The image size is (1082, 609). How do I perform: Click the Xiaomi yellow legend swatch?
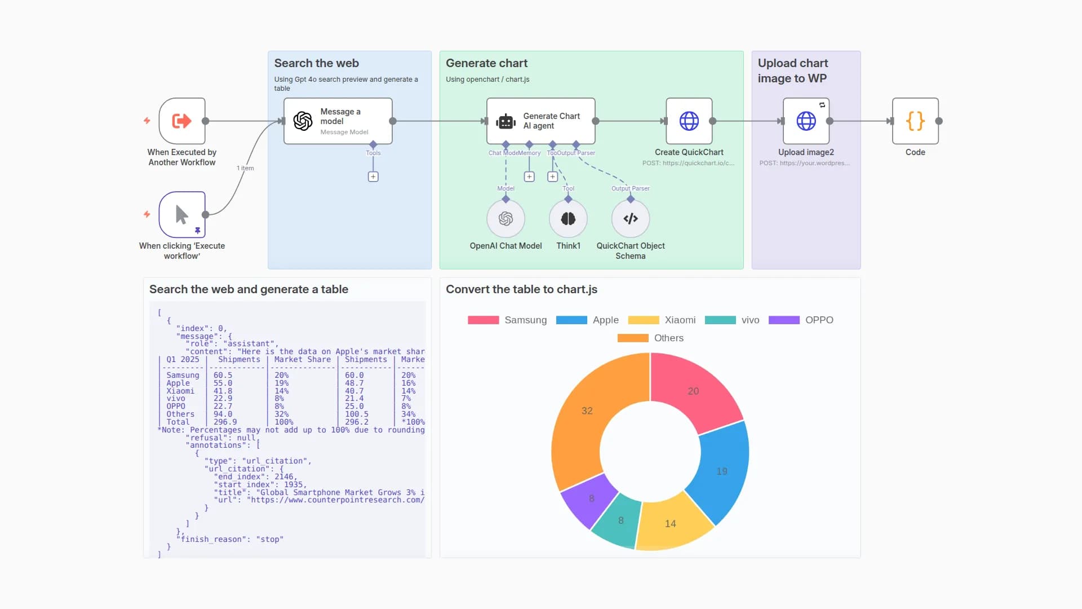click(x=643, y=320)
